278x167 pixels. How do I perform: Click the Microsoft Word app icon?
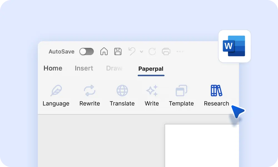[x=234, y=46]
